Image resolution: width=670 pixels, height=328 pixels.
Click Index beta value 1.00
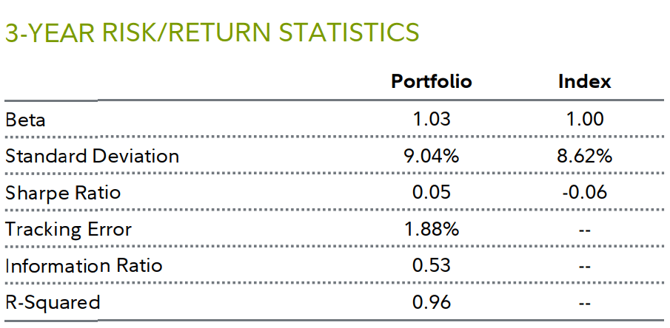coord(584,120)
